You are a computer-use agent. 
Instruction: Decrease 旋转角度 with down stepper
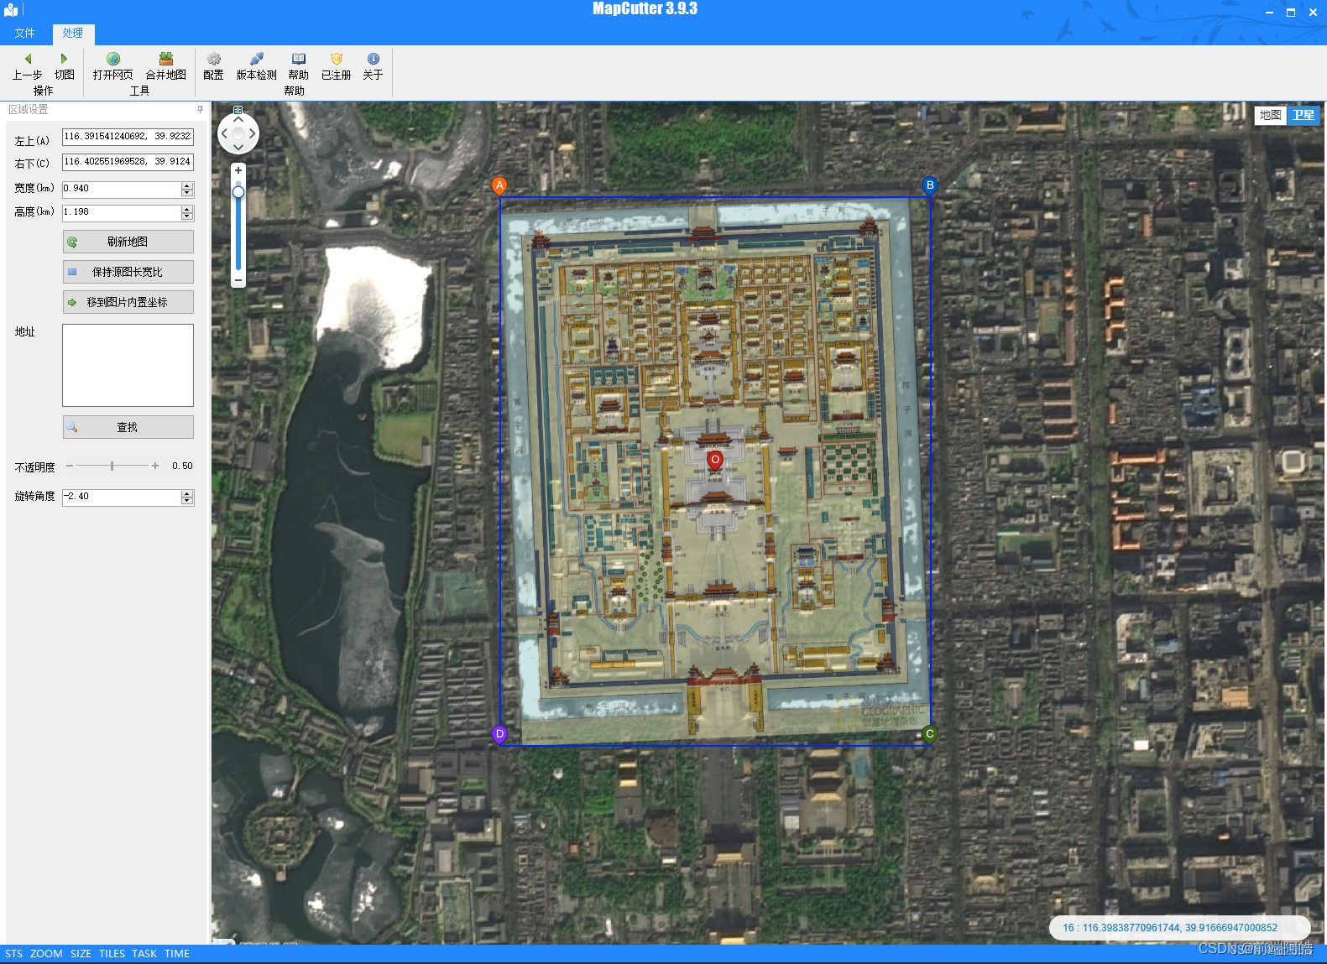(x=187, y=502)
